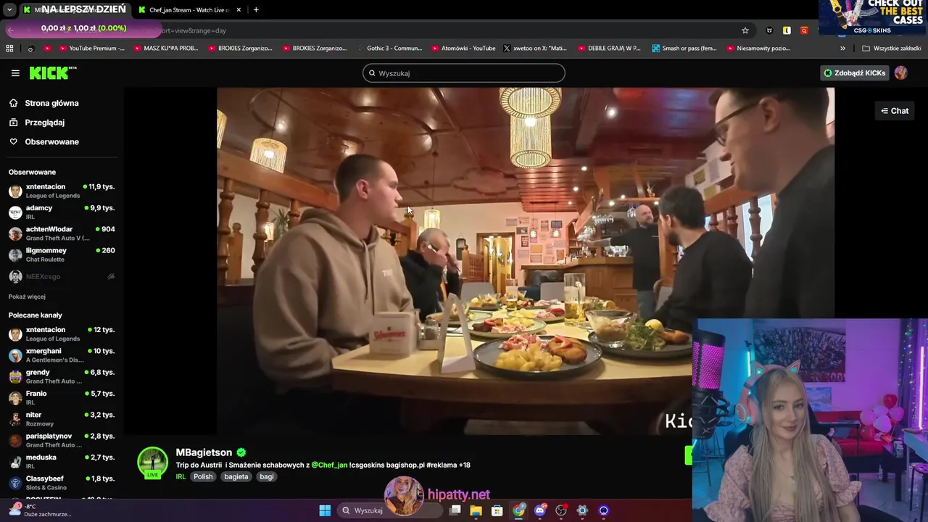Open Discord from the taskbar
Viewport: 928px width, 522px height.
[540, 510]
